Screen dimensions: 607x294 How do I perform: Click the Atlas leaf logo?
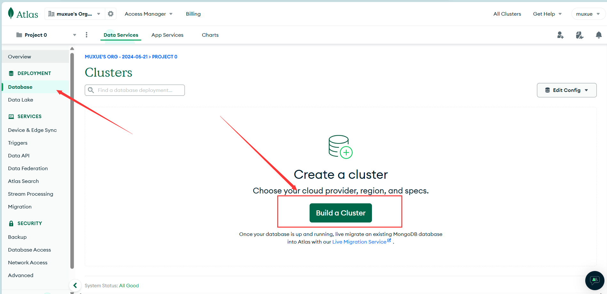[x=11, y=13]
